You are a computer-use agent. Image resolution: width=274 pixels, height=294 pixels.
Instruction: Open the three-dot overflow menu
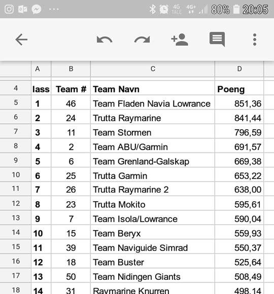(x=255, y=40)
